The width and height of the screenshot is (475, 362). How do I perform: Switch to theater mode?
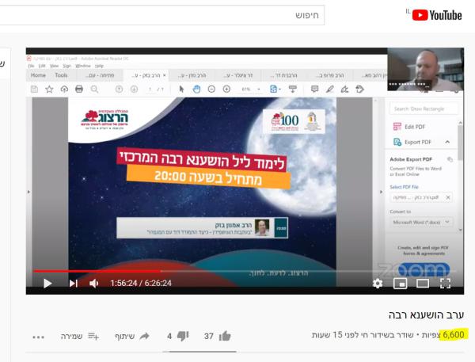tap(422, 283)
